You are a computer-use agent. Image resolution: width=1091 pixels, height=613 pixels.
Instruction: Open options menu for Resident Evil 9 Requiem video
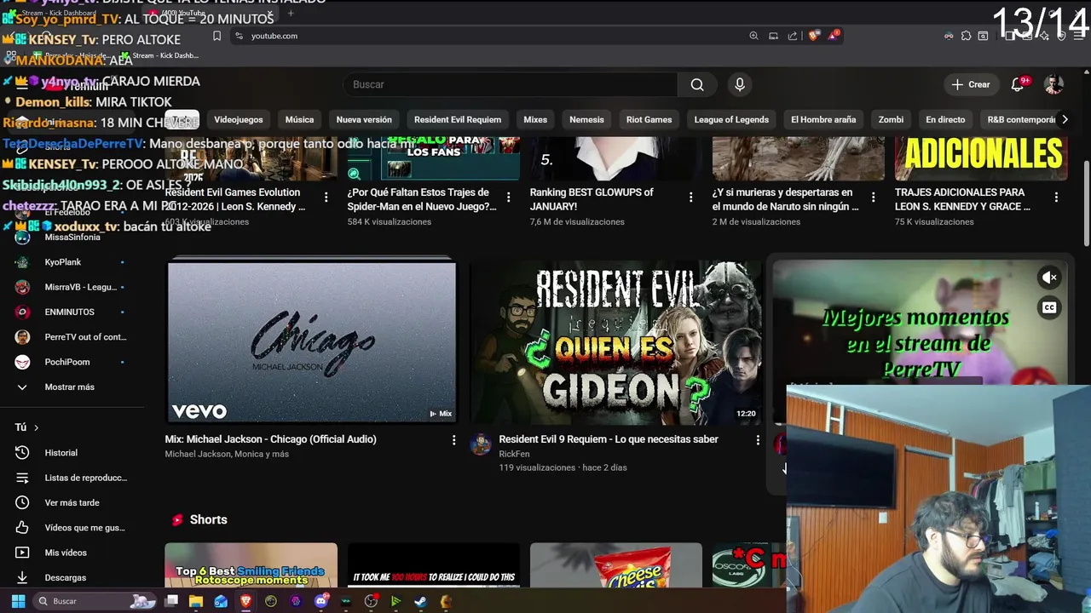point(758,440)
